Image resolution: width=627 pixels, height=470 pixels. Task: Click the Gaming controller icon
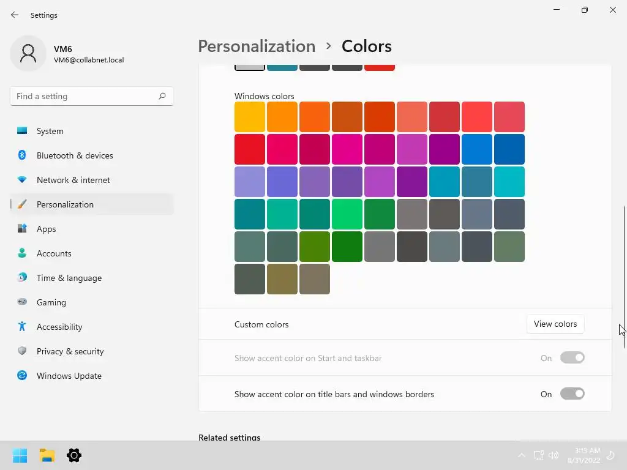(22, 302)
